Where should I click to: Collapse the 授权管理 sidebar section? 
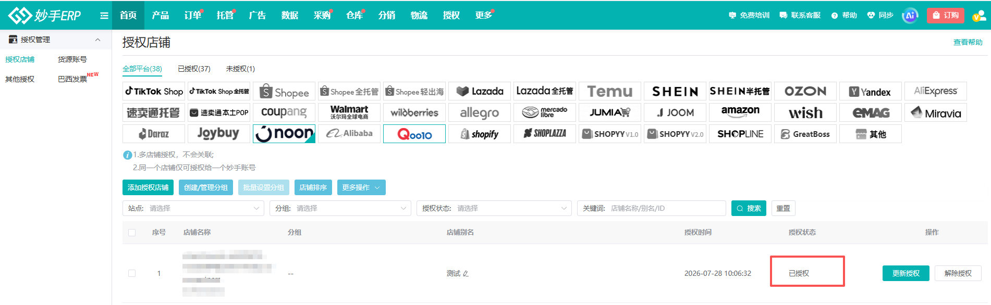click(97, 40)
